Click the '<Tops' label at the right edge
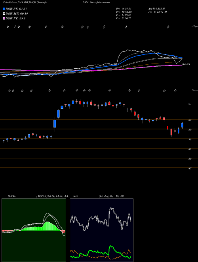The height and width of the screenshot is (262, 198). [x=194, y=27]
